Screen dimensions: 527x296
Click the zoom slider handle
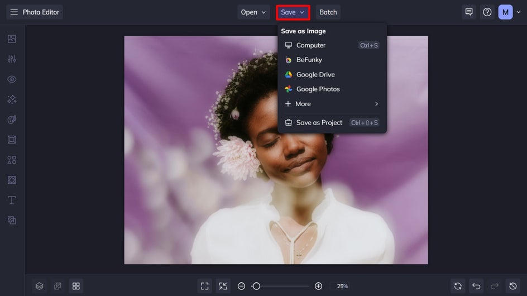(x=256, y=286)
